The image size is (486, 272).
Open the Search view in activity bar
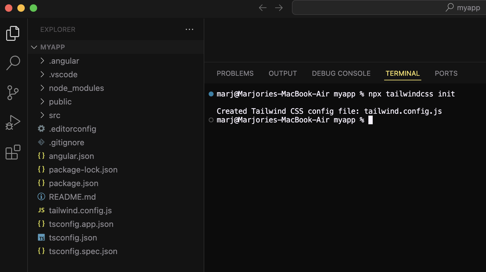(13, 63)
